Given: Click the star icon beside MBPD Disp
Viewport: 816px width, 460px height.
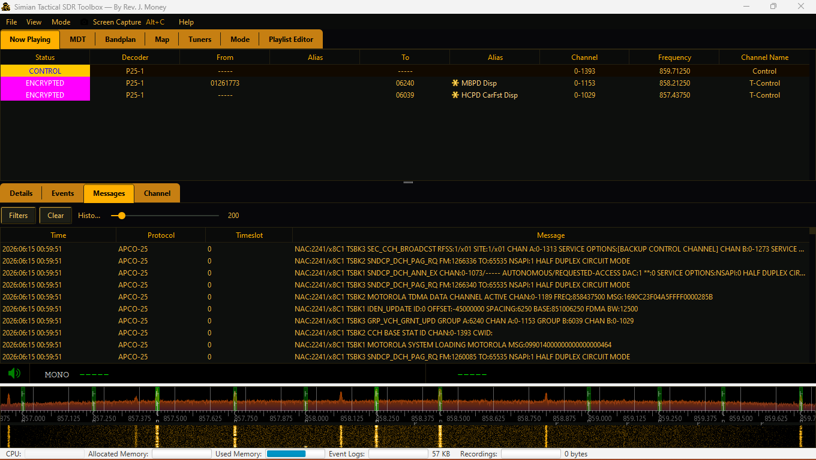Looking at the screenshot, I should pos(455,83).
